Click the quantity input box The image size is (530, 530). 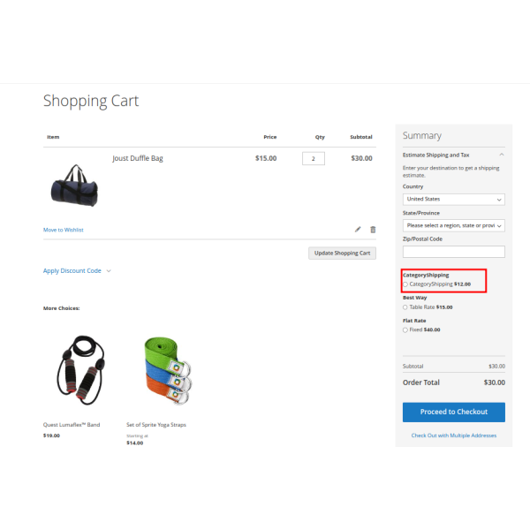point(314,159)
